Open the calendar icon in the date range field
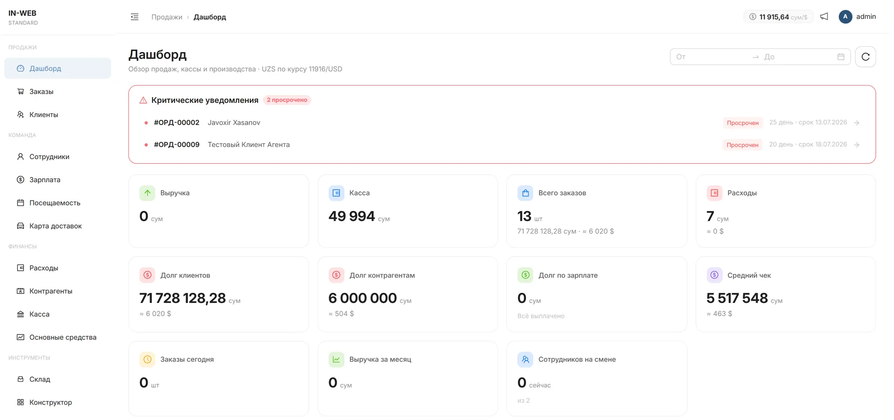894x420 pixels. 840,57
